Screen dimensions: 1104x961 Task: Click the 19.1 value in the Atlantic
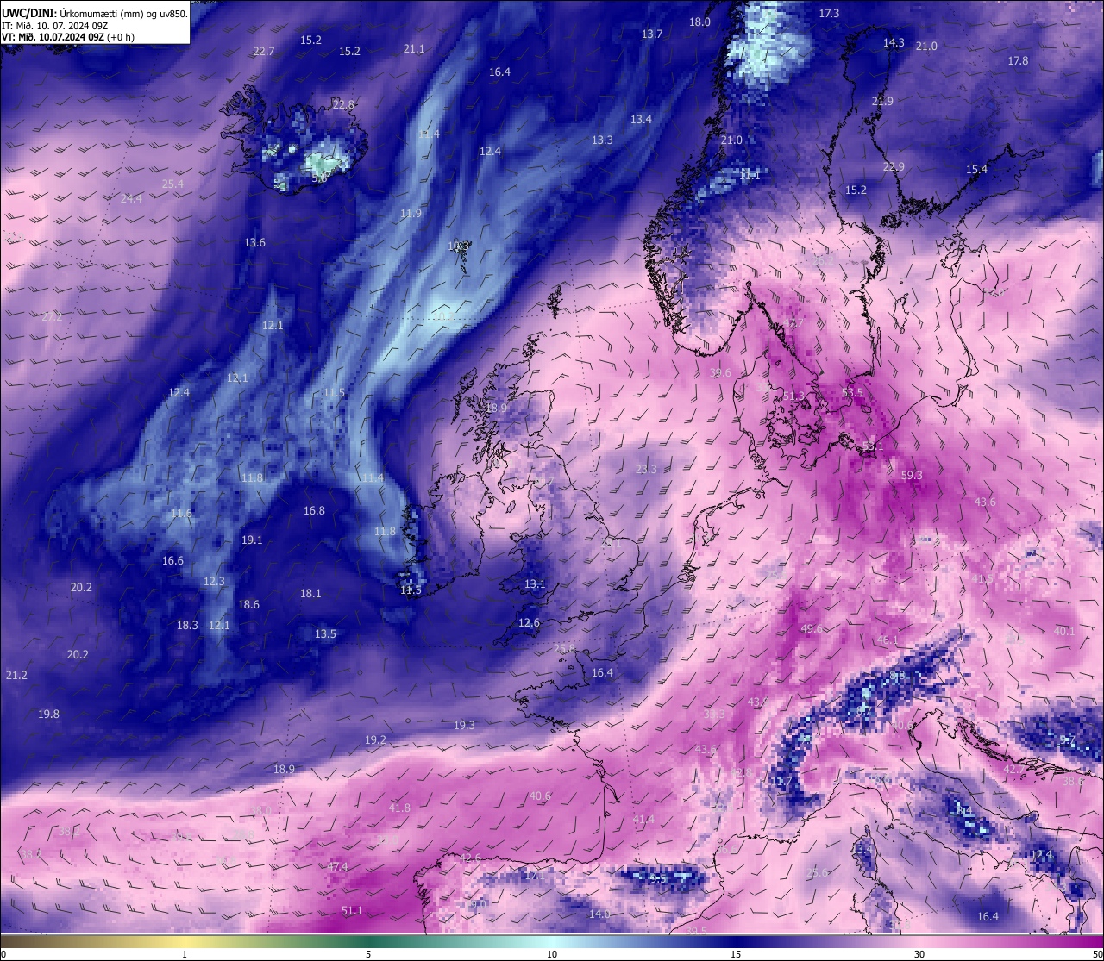(x=252, y=540)
